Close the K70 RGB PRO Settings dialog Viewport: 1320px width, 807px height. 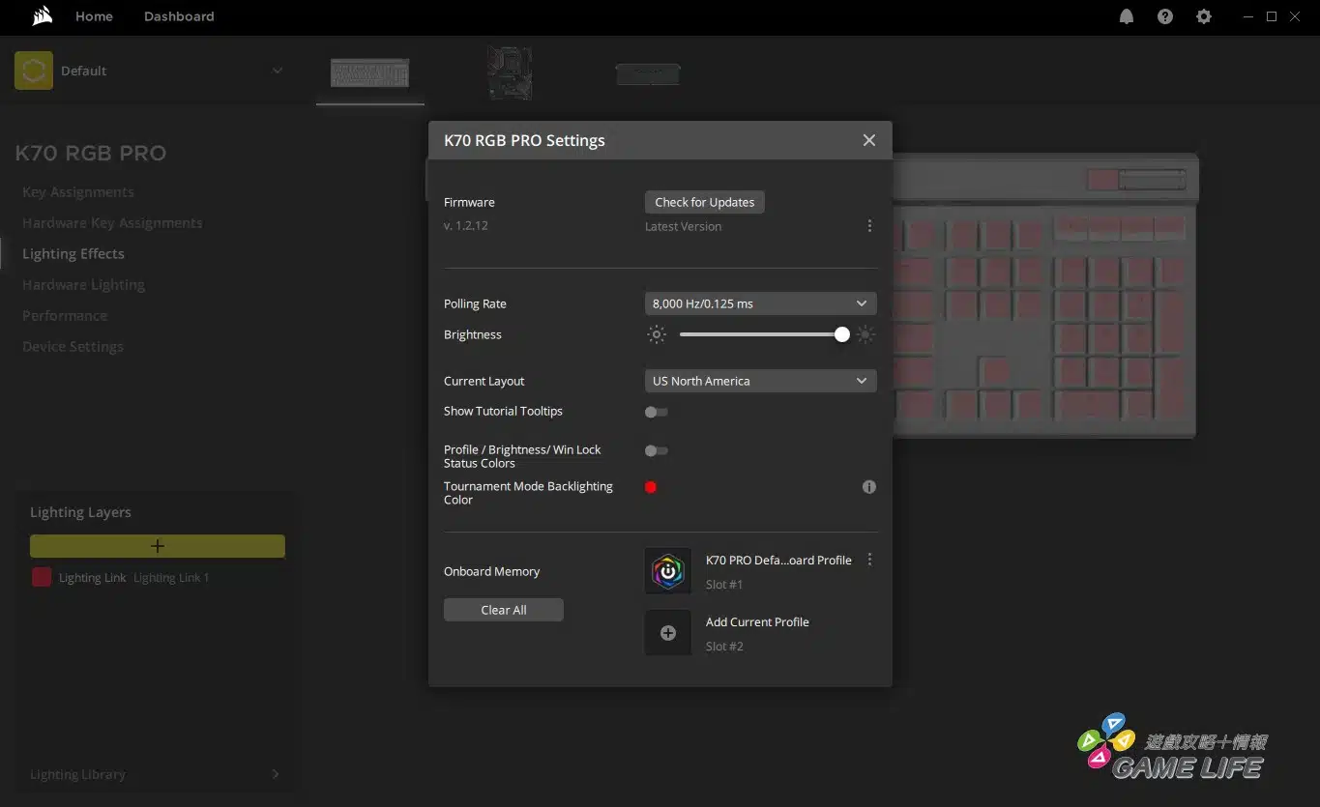[x=868, y=140]
